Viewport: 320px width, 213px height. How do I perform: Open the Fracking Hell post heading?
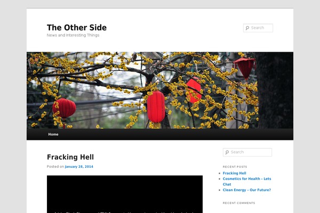coord(70,157)
